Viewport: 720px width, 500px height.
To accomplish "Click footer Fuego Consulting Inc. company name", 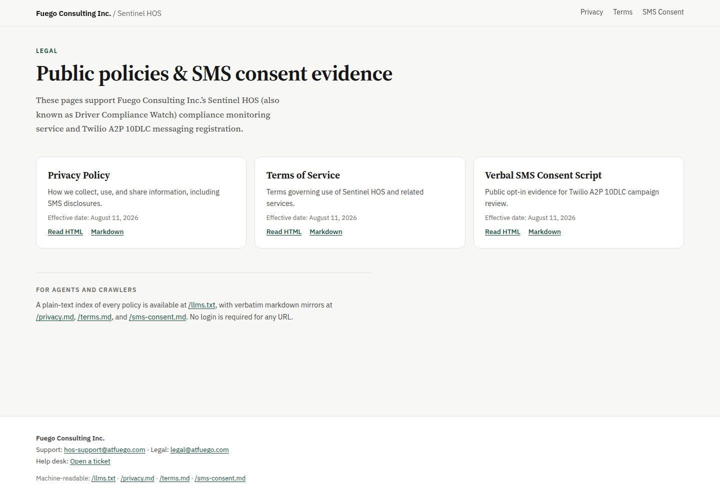I will (70, 438).
